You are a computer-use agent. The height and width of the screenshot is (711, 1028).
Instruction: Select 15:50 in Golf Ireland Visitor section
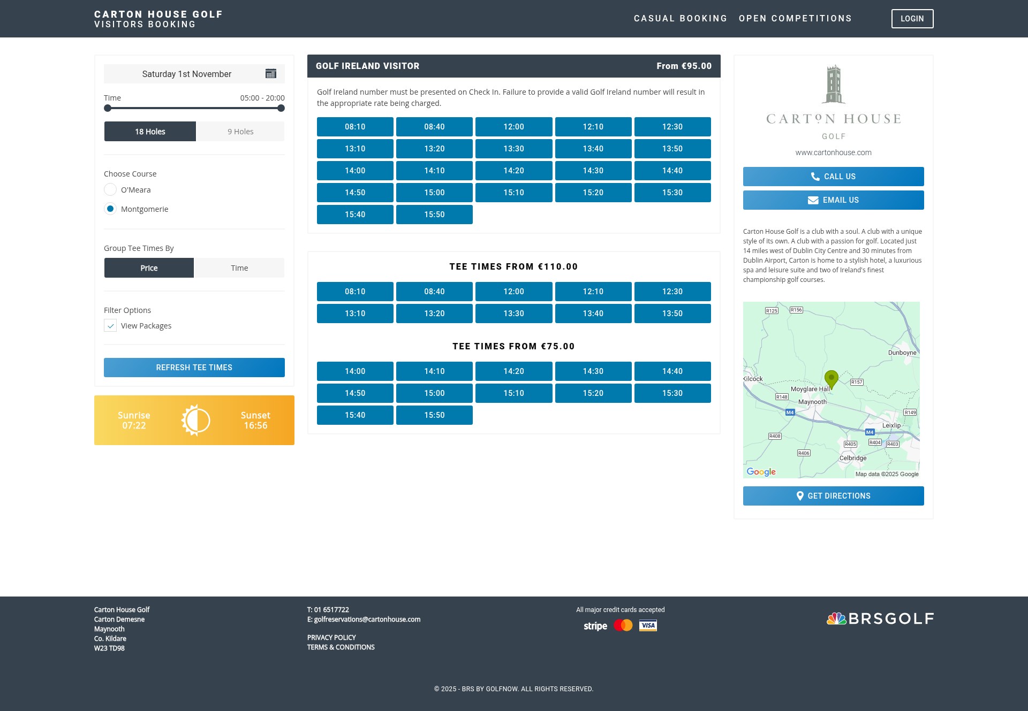tap(434, 215)
